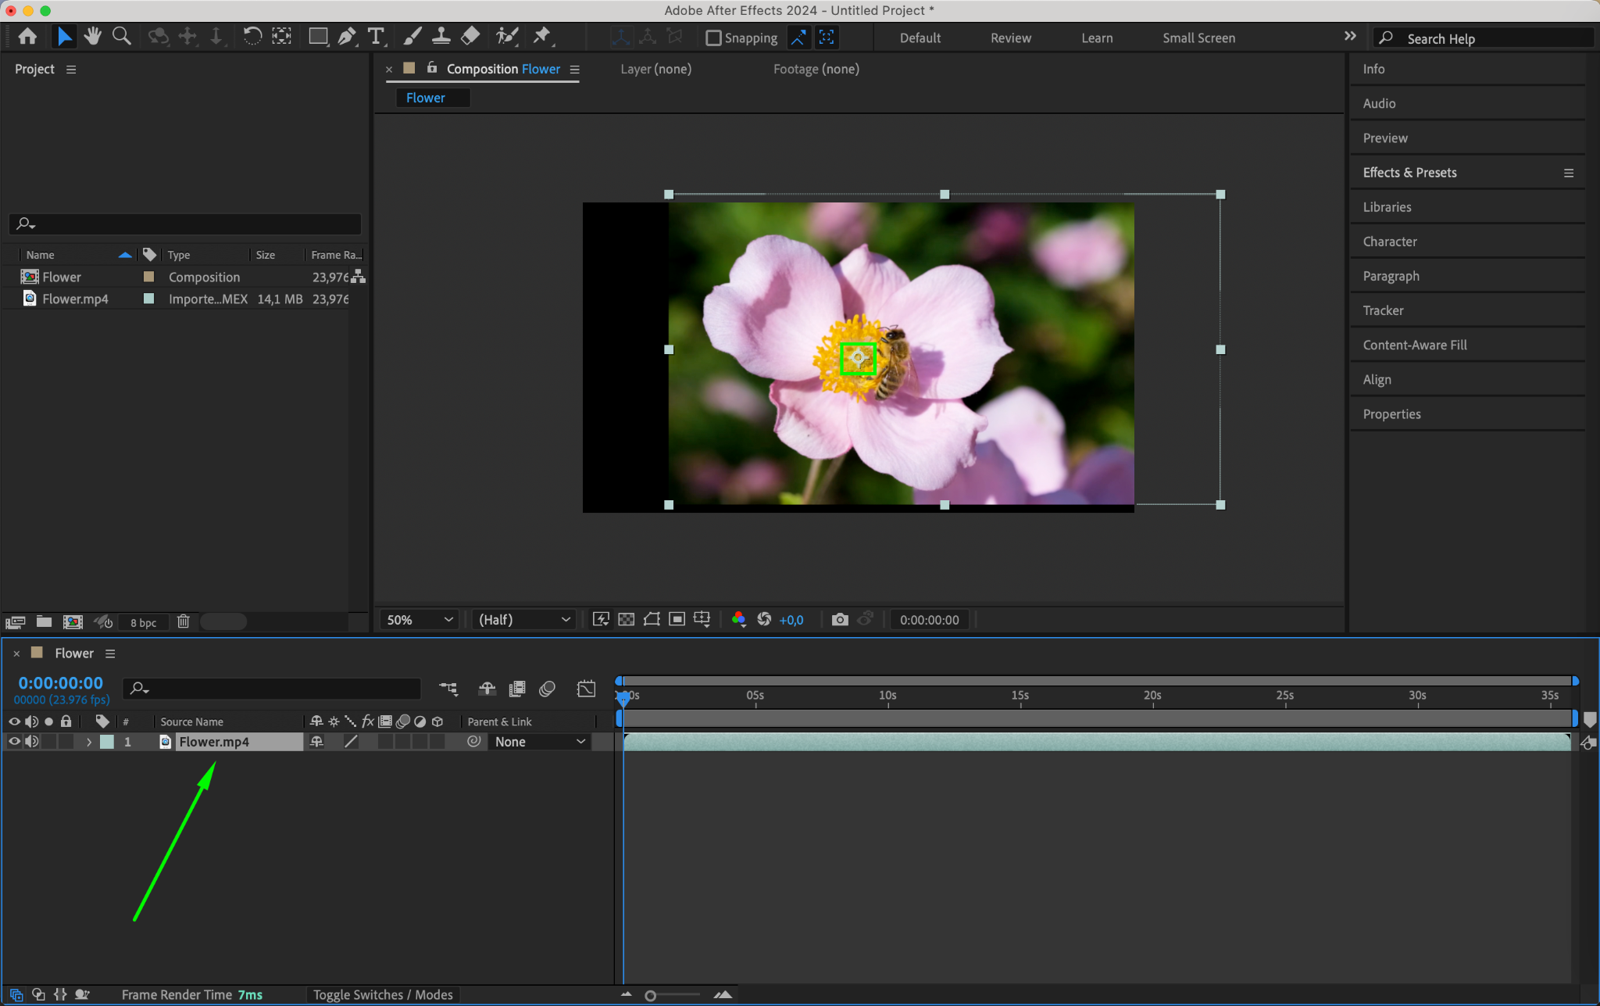This screenshot has height=1006, width=1600.
Task: Open the 50% magnification dropdown
Action: click(x=420, y=620)
